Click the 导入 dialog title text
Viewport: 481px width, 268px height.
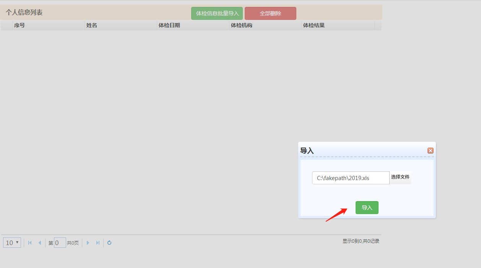(x=307, y=151)
